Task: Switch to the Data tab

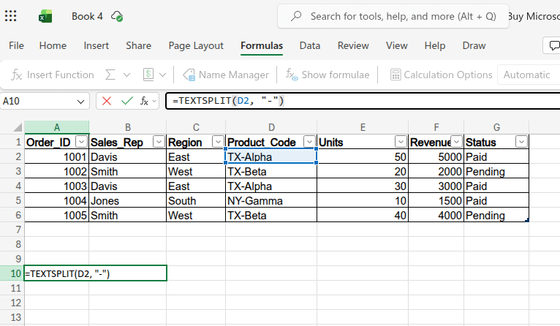Action: tap(309, 45)
